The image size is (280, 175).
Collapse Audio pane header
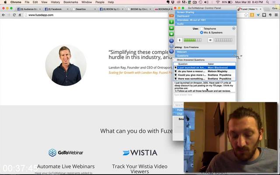[x=206, y=24]
